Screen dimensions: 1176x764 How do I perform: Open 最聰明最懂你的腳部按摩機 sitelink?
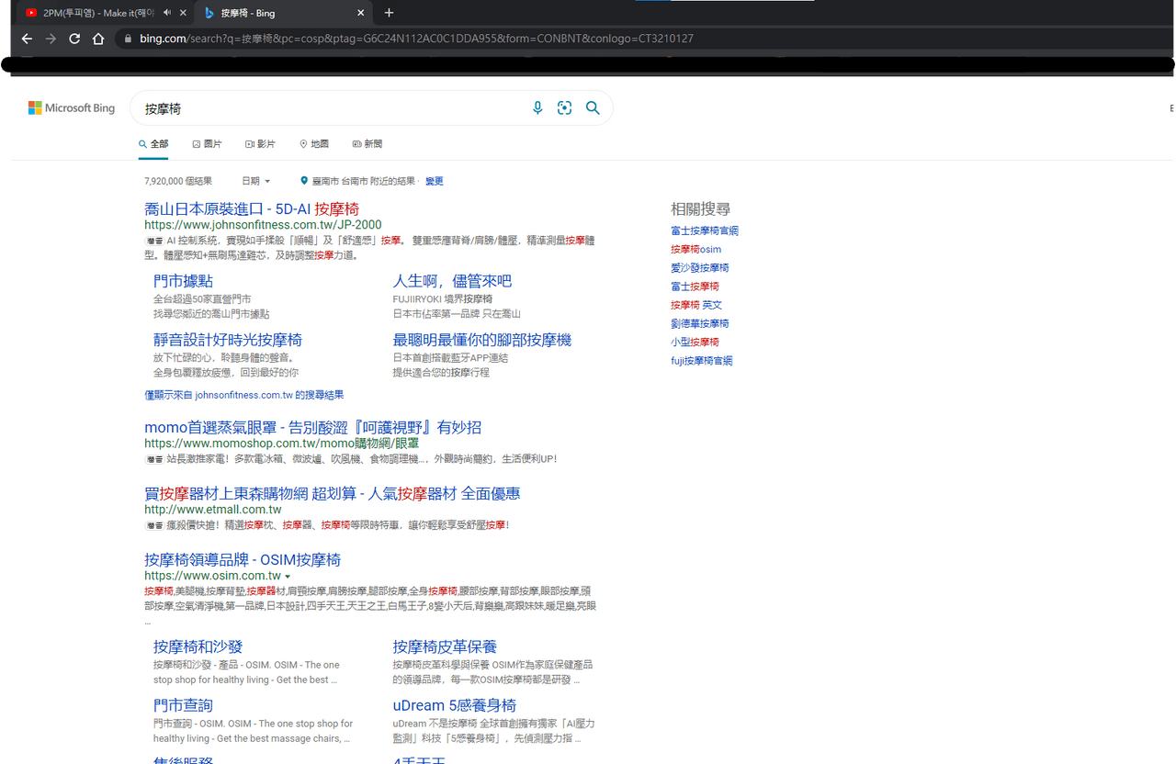pyautogui.click(x=482, y=340)
